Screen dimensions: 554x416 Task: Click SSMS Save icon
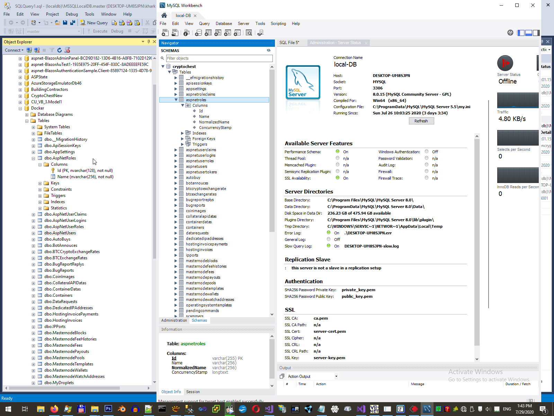65,23
